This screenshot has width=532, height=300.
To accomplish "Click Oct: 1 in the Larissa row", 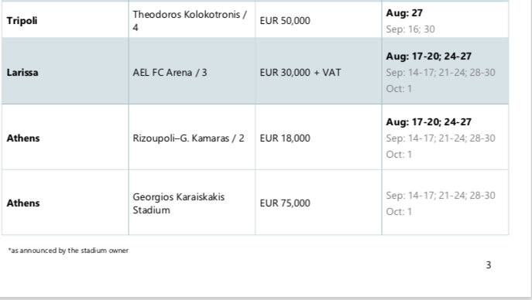I will point(399,89).
